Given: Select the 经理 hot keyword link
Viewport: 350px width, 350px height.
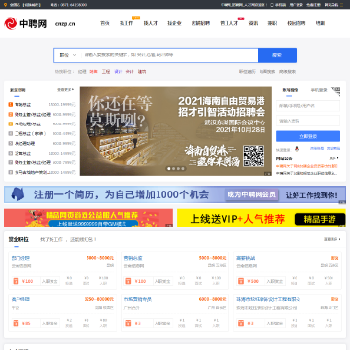Looking at the screenshot, I should [x=82, y=72].
